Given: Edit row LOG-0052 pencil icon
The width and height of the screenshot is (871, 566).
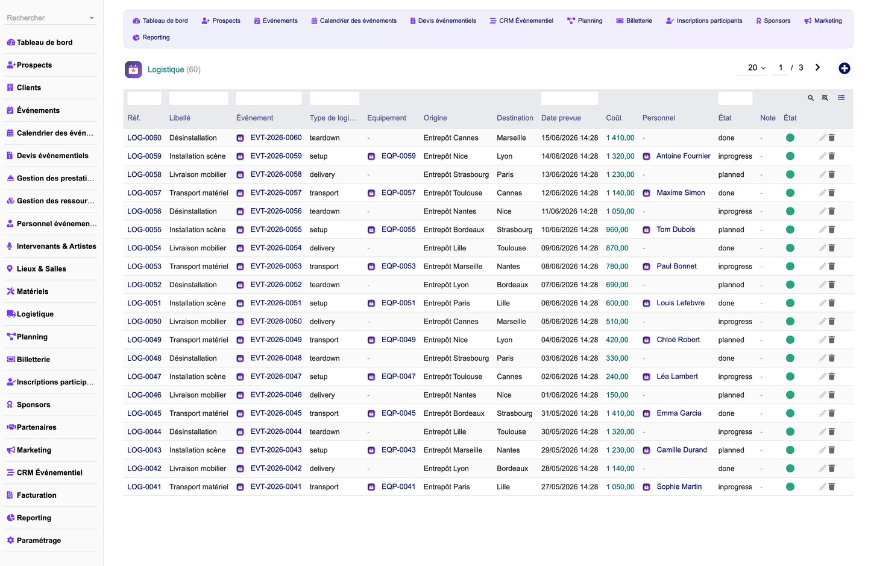Looking at the screenshot, I should point(822,285).
